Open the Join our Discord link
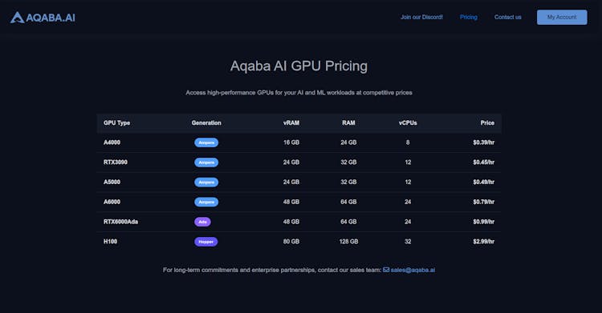 click(x=421, y=18)
